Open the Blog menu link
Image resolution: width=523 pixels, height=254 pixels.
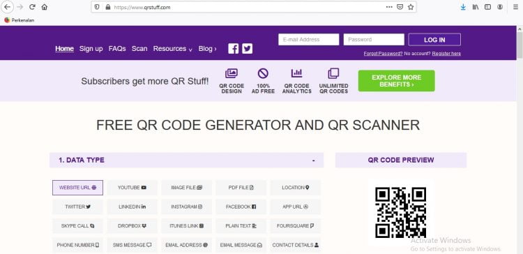[x=208, y=49]
